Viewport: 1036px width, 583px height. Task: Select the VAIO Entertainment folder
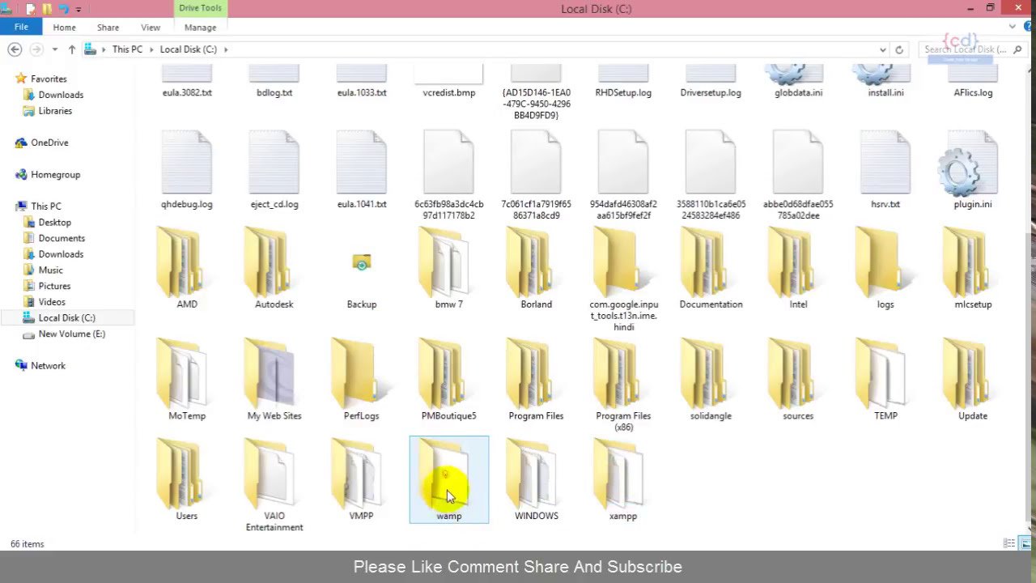pos(274,484)
